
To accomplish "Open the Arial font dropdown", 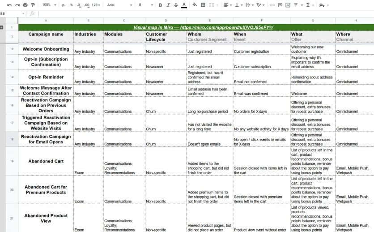I will (x=119, y=5).
